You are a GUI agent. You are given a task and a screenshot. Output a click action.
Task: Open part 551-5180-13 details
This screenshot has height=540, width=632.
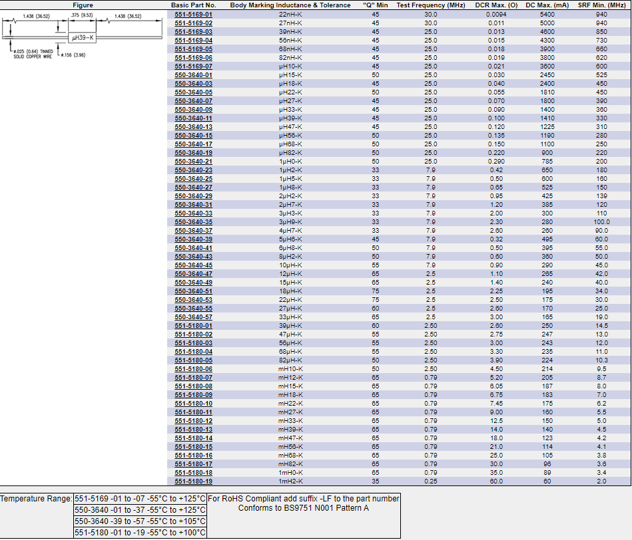pyautogui.click(x=193, y=429)
